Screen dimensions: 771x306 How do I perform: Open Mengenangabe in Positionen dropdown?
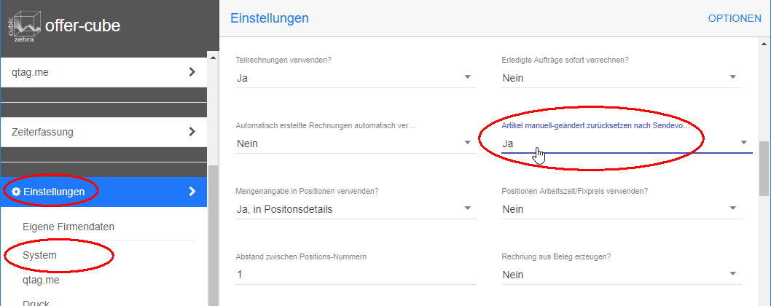point(467,209)
